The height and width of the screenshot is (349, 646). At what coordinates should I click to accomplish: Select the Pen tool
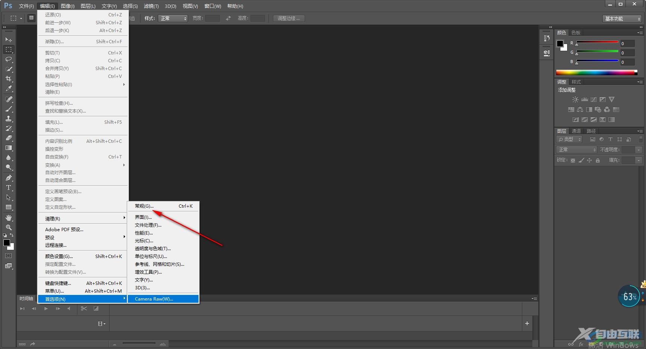[9, 178]
